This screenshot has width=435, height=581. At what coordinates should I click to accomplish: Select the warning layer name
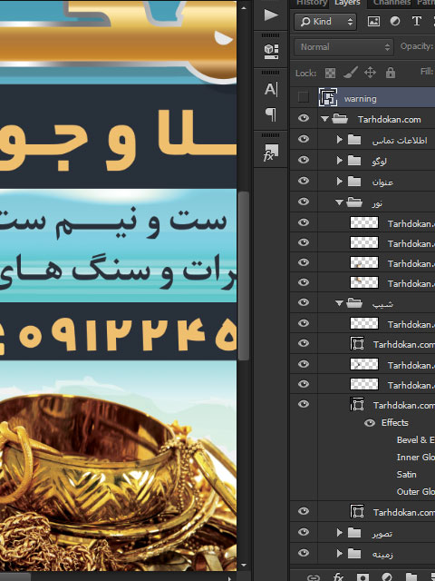coord(361,99)
